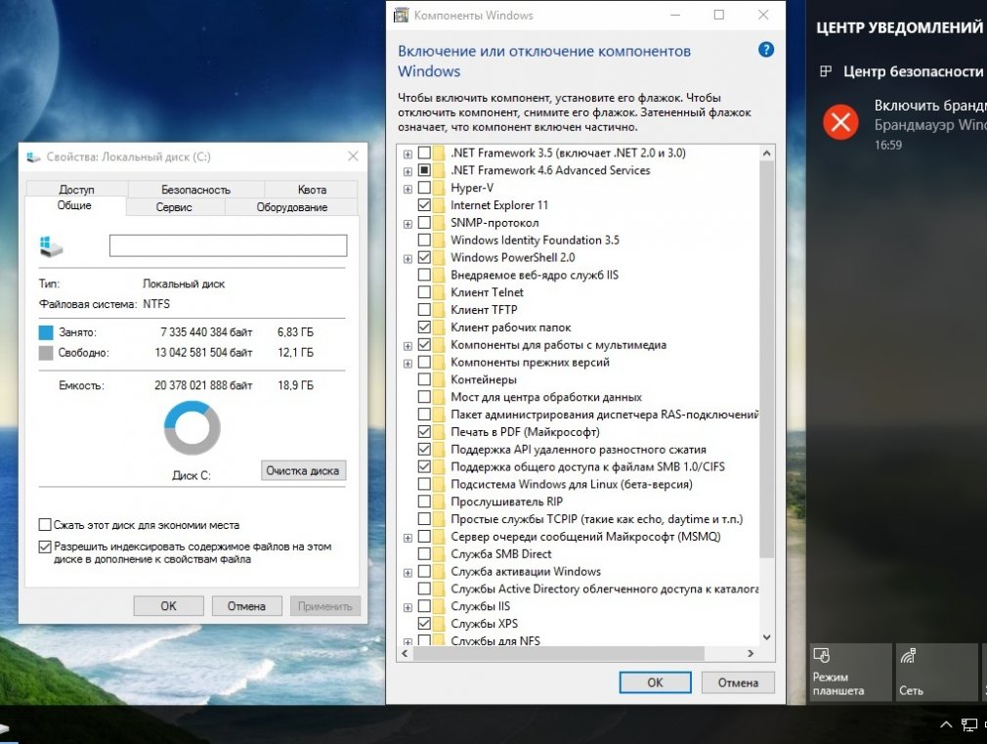Select the Служба активации Windows row

pos(526,571)
